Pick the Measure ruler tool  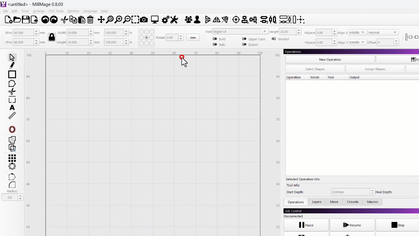click(12, 116)
